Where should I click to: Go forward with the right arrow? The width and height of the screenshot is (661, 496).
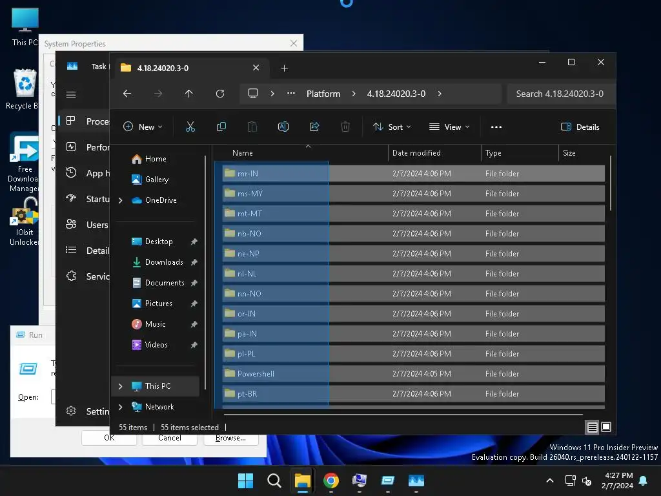point(158,94)
